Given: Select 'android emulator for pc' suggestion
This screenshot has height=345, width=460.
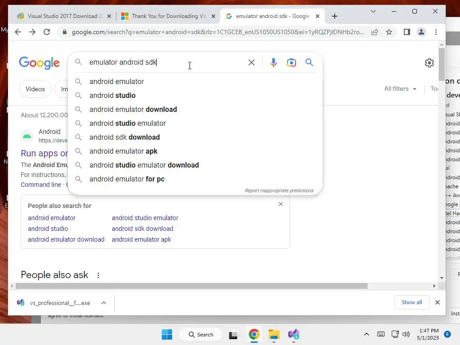Looking at the screenshot, I should pyautogui.click(x=195, y=179).
